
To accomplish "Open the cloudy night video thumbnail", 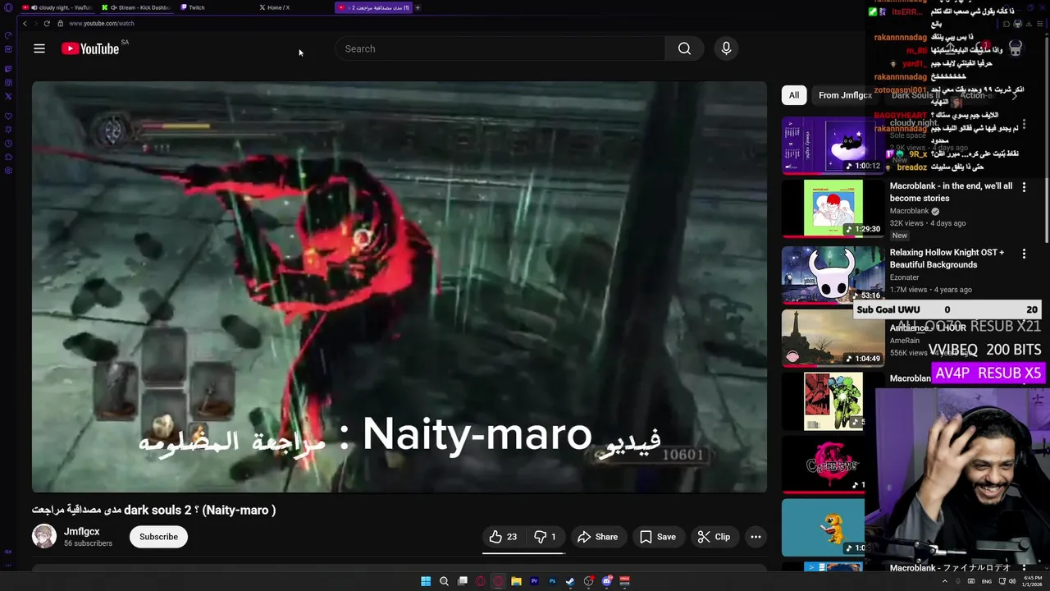I will pos(833,145).
